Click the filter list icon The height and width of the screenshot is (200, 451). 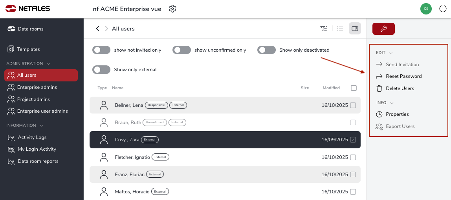324,29
